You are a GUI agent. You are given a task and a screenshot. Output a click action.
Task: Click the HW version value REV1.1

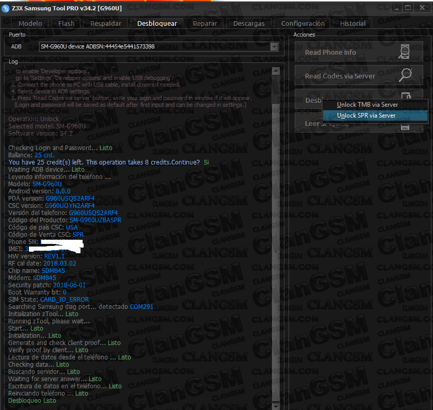click(x=54, y=256)
